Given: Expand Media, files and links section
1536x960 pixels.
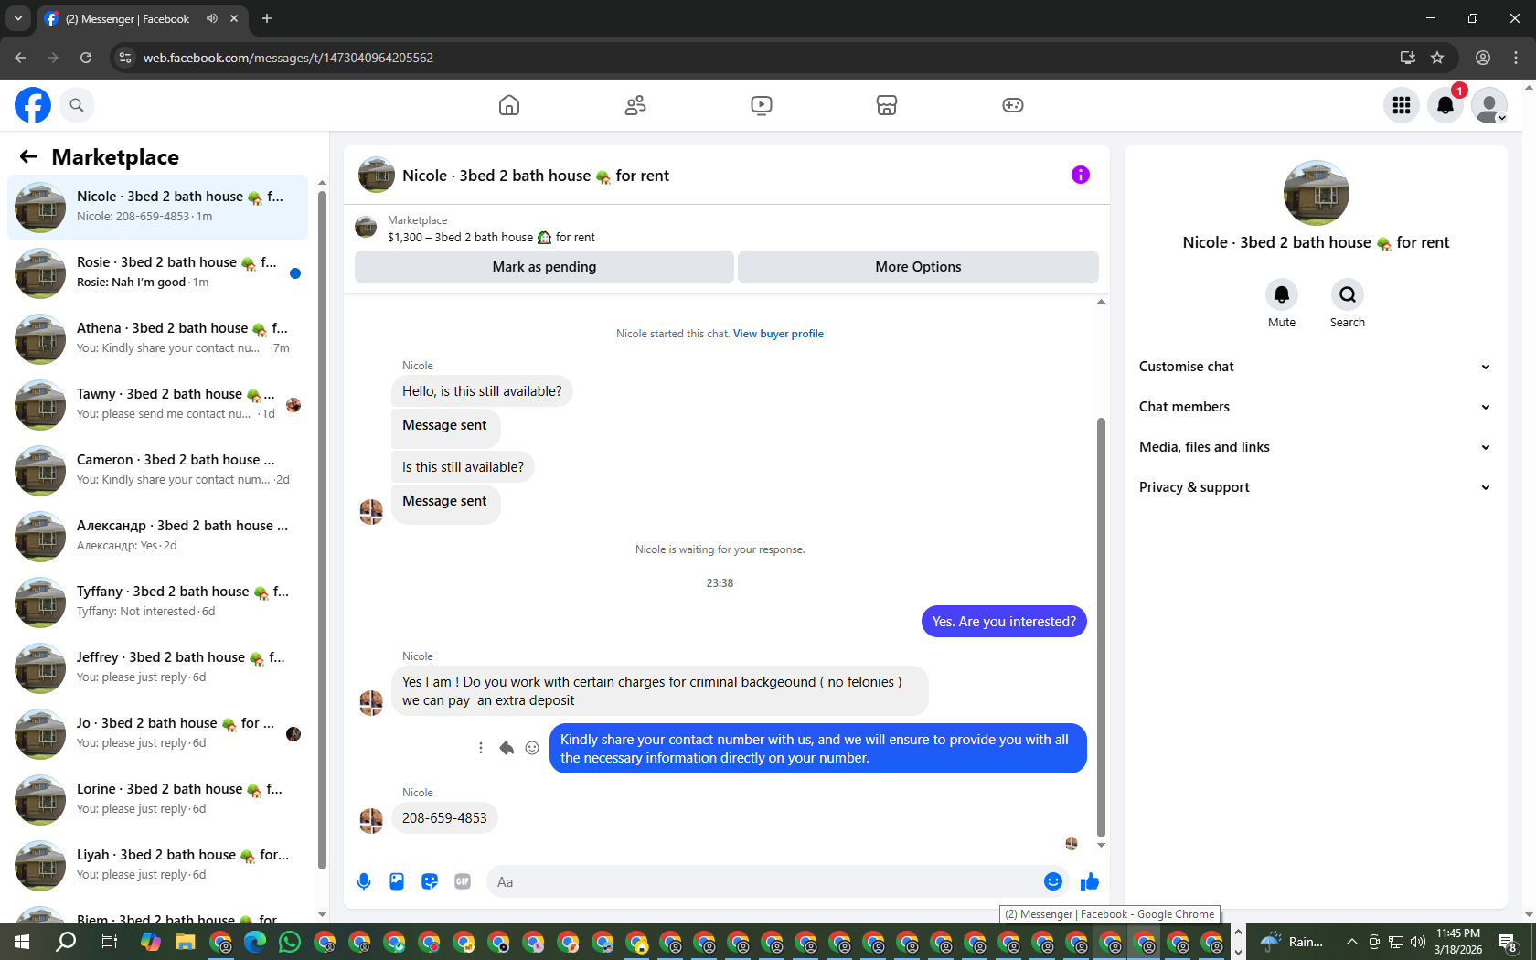Looking at the screenshot, I should point(1315,447).
